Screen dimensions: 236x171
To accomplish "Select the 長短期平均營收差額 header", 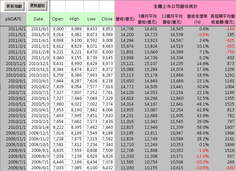I will (223, 19).
